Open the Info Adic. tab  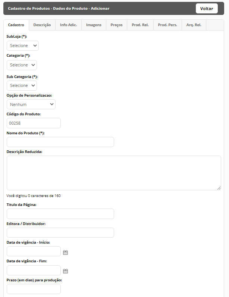68,25
